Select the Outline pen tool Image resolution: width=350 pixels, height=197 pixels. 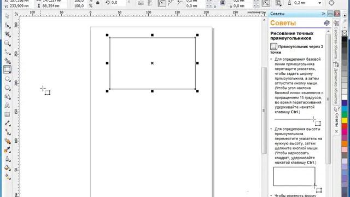[7, 159]
